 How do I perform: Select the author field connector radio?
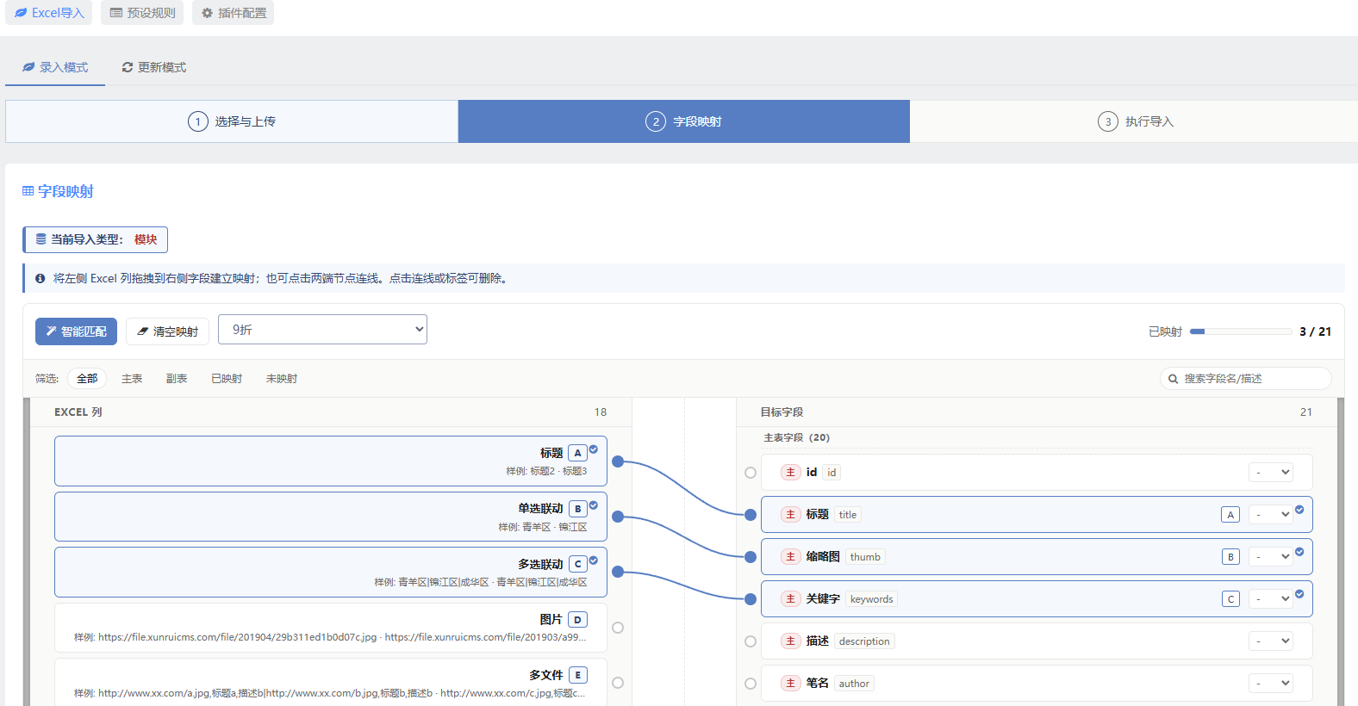point(751,684)
